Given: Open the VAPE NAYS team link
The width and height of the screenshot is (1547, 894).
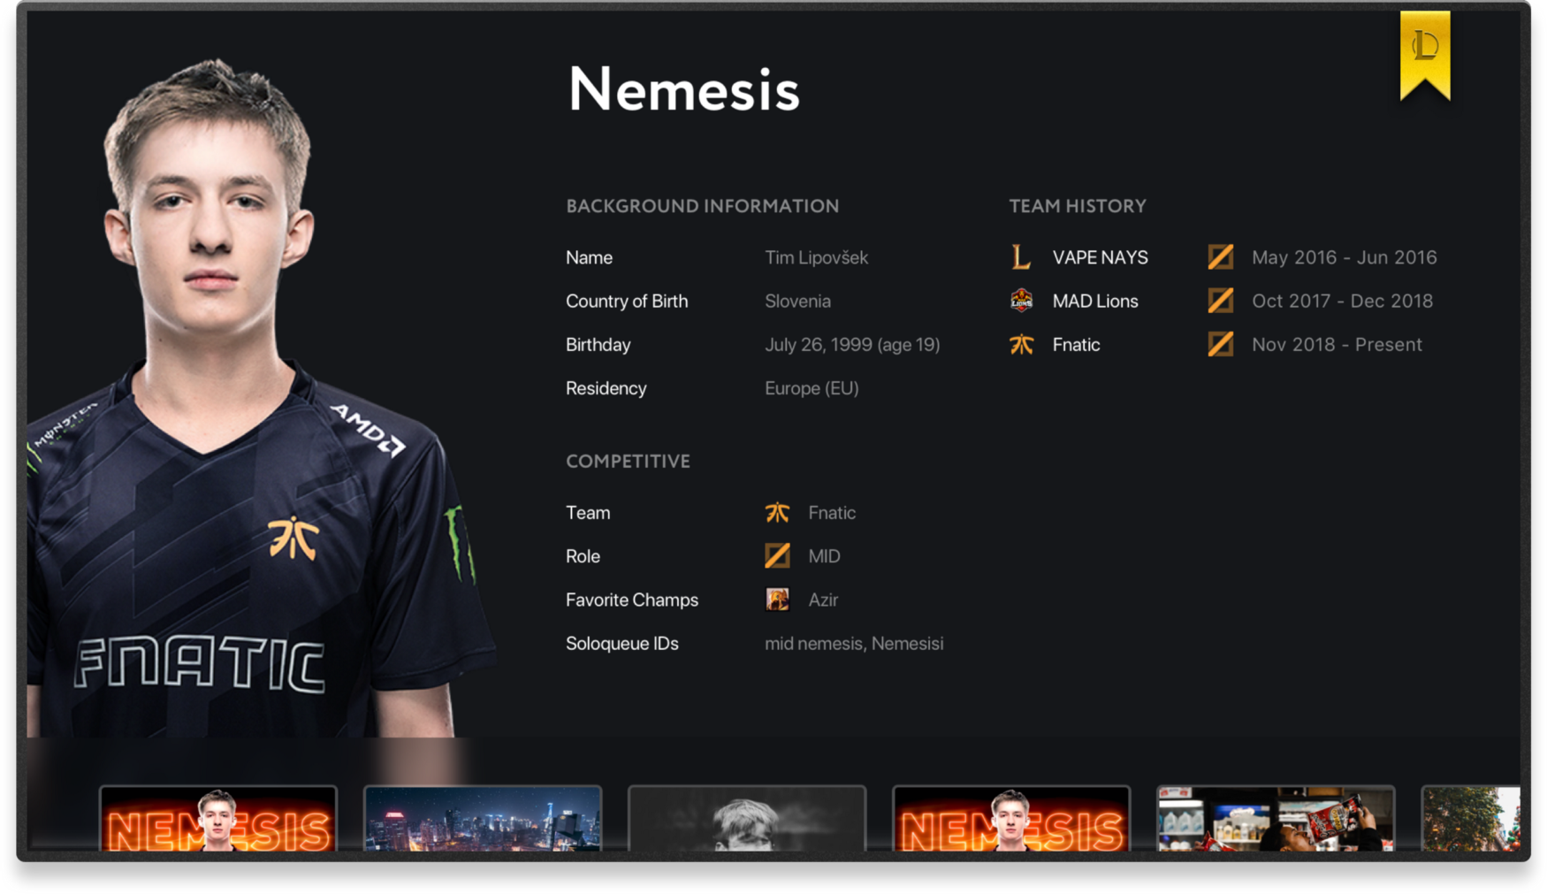Looking at the screenshot, I should [x=1100, y=257].
